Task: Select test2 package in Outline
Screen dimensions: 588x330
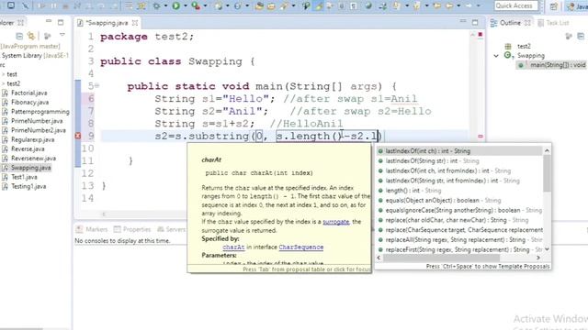Action: tap(524, 46)
